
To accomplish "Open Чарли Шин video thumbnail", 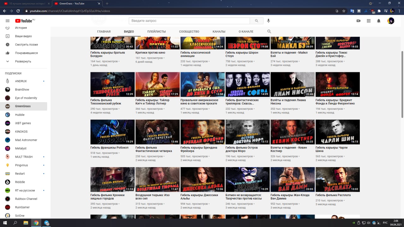I will [x=338, y=132].
